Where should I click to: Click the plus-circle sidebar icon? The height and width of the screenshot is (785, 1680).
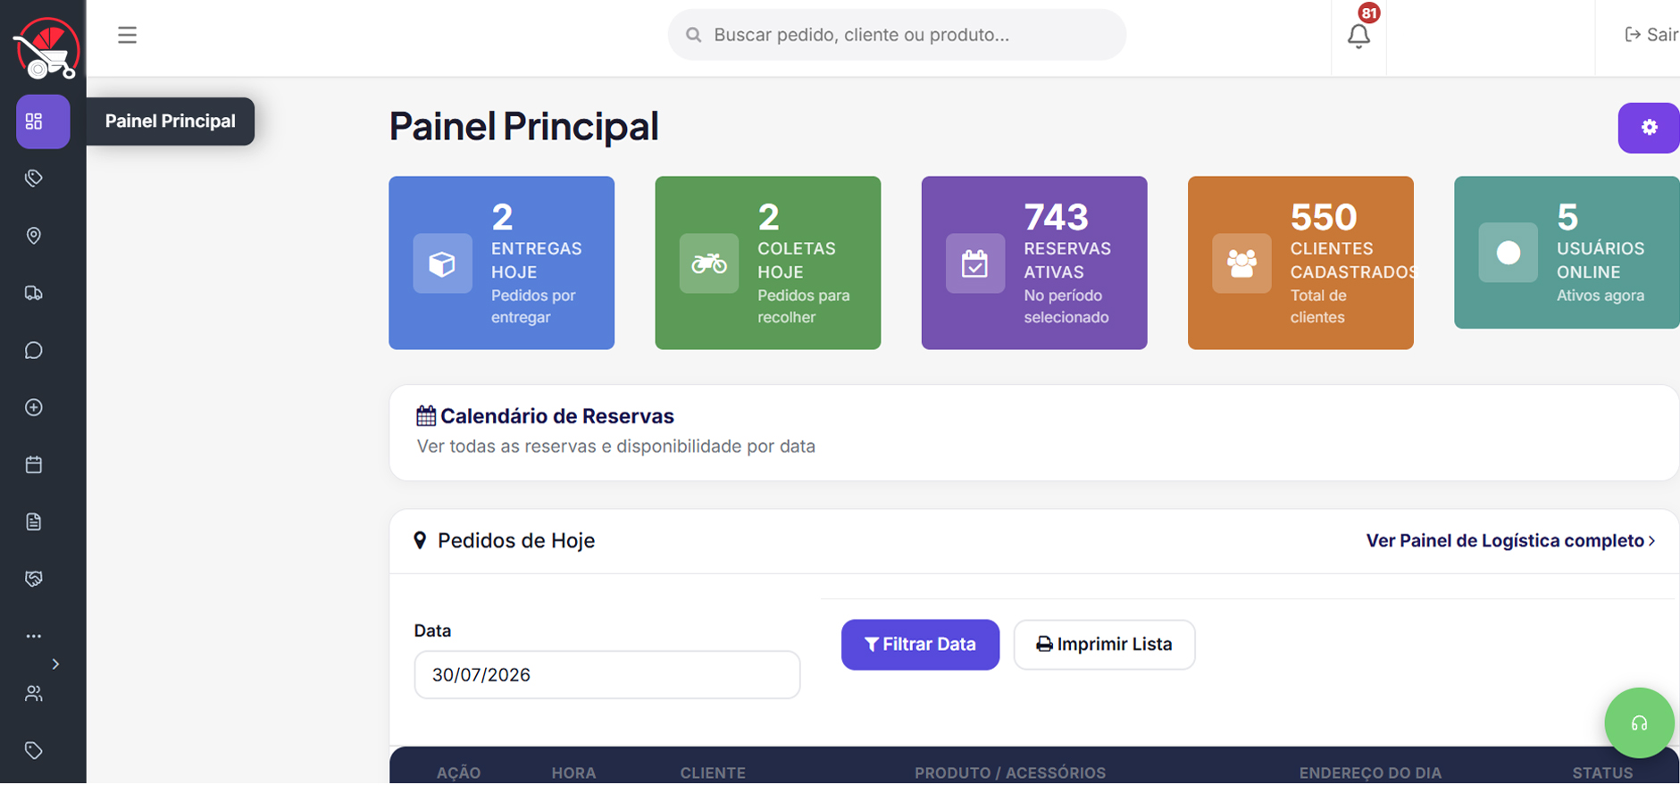[34, 407]
